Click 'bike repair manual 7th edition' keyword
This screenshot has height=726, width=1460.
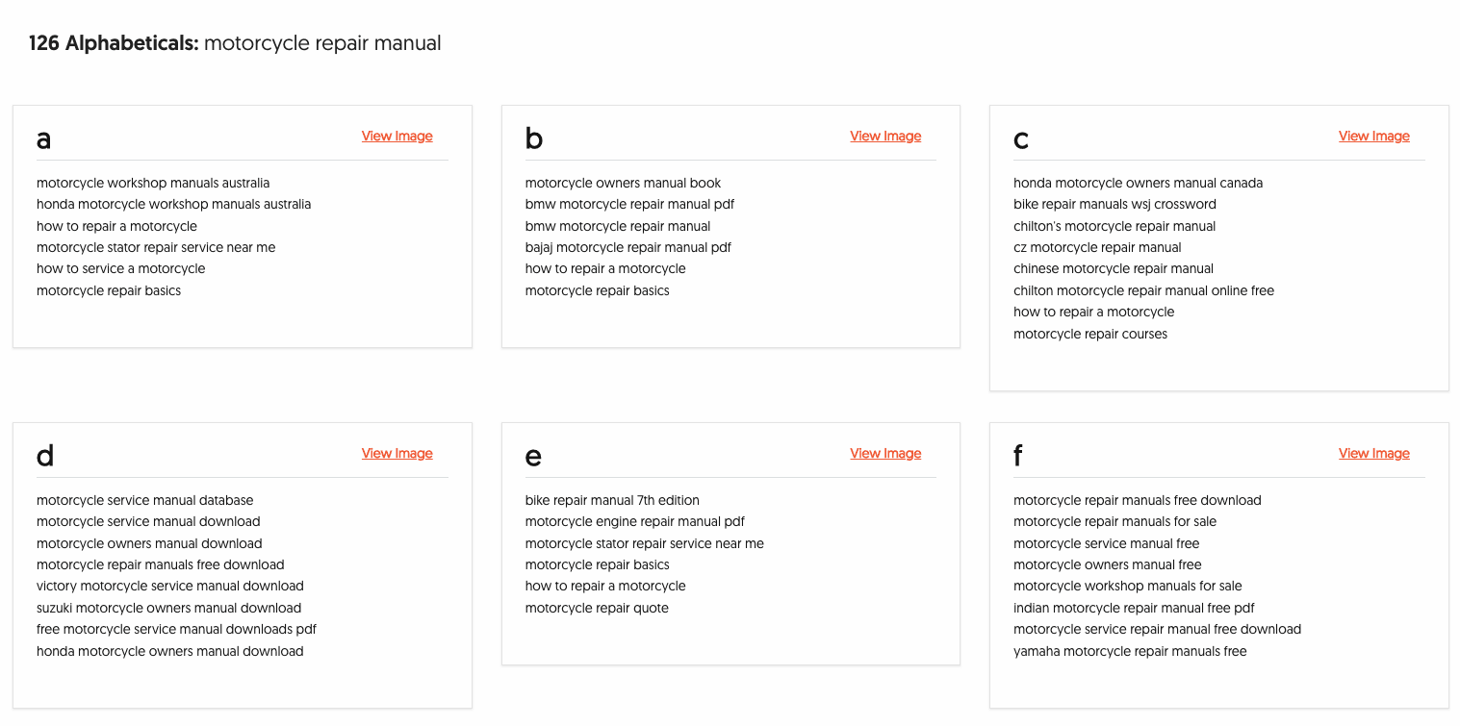pyautogui.click(x=612, y=500)
